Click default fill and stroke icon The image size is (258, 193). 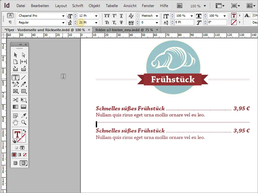point(14,141)
